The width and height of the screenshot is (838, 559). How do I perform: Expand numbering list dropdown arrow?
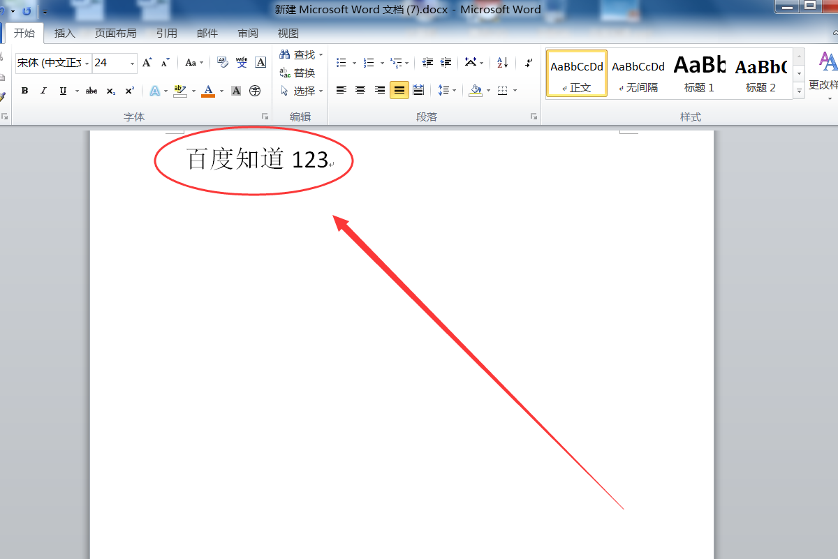coord(382,63)
